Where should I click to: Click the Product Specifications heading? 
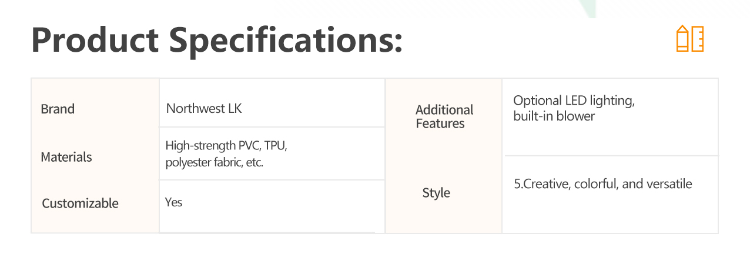pyautogui.click(x=217, y=41)
